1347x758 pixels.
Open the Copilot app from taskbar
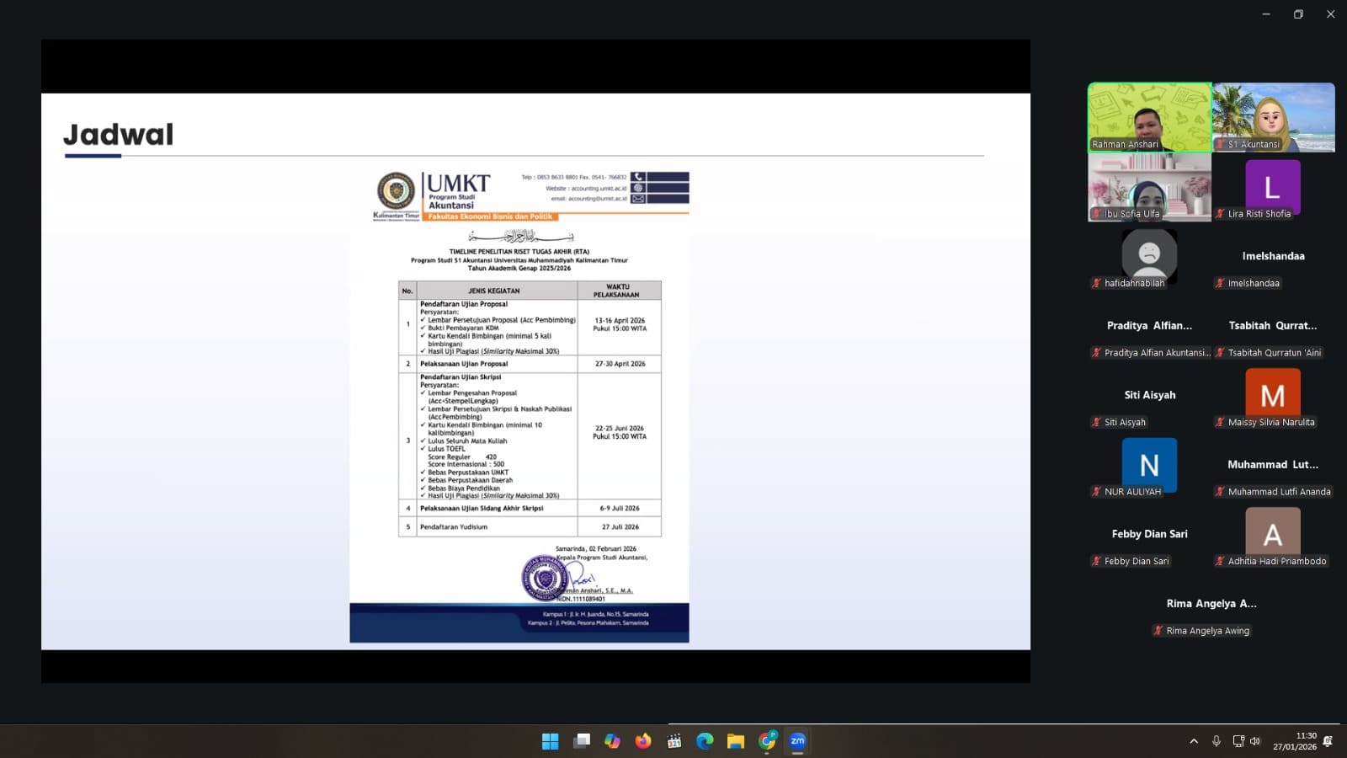(x=612, y=741)
